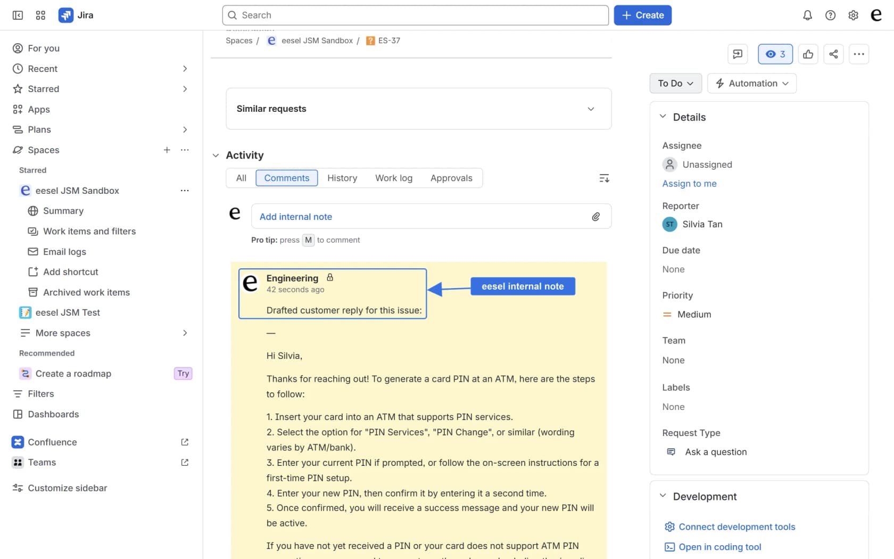
Task: Open the ellipsis menu for eesel JSM Sandbox
Action: [x=185, y=191]
